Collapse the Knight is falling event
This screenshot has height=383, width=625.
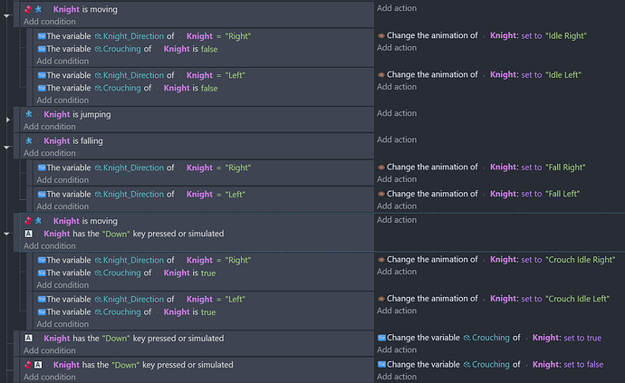click(x=6, y=147)
